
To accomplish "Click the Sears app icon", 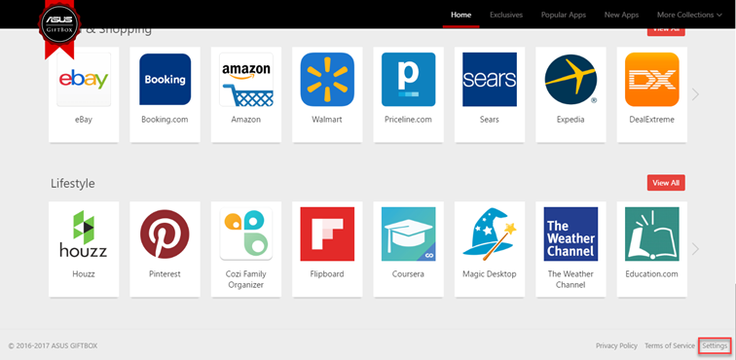I will click(x=490, y=80).
